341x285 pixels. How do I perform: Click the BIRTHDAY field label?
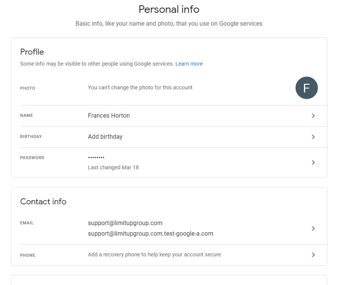[31, 136]
